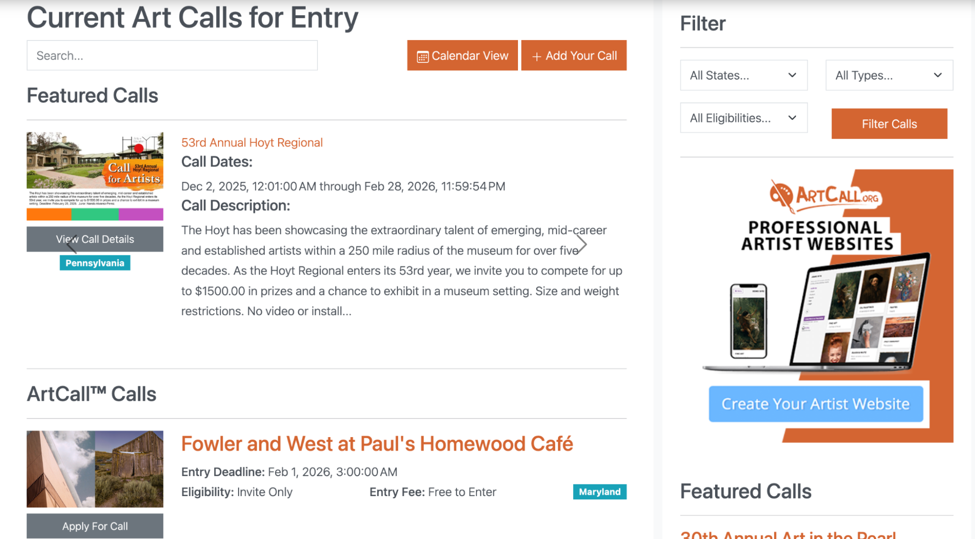Click the right carousel arrow on Featured Calls
The width and height of the screenshot is (975, 539).
581,244
